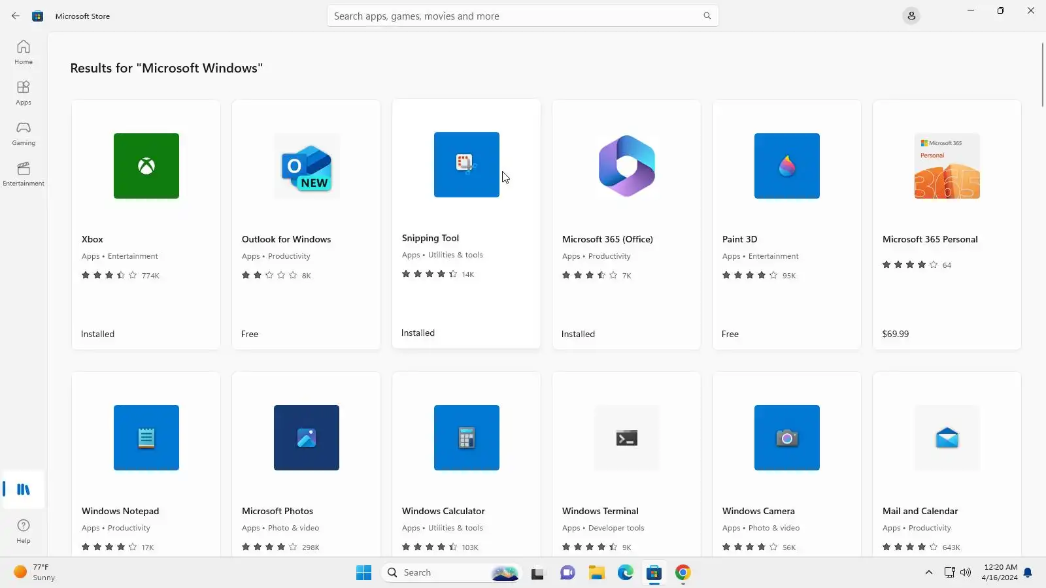
Task: Open the Outlook for Windows title link
Action: [x=286, y=239]
